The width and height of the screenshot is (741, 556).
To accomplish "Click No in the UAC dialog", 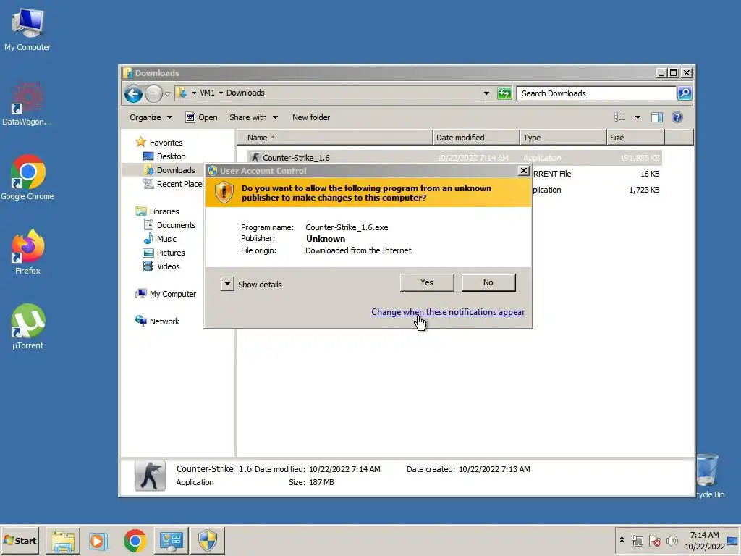I will (x=488, y=282).
